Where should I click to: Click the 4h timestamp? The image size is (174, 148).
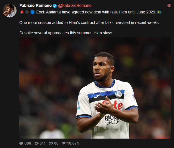click(x=169, y=5)
